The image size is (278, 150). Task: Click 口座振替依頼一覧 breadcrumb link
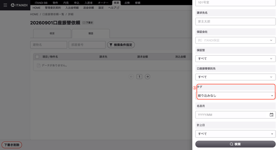coord(53,15)
